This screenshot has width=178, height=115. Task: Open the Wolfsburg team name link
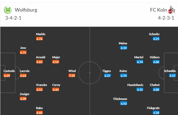click(26, 10)
